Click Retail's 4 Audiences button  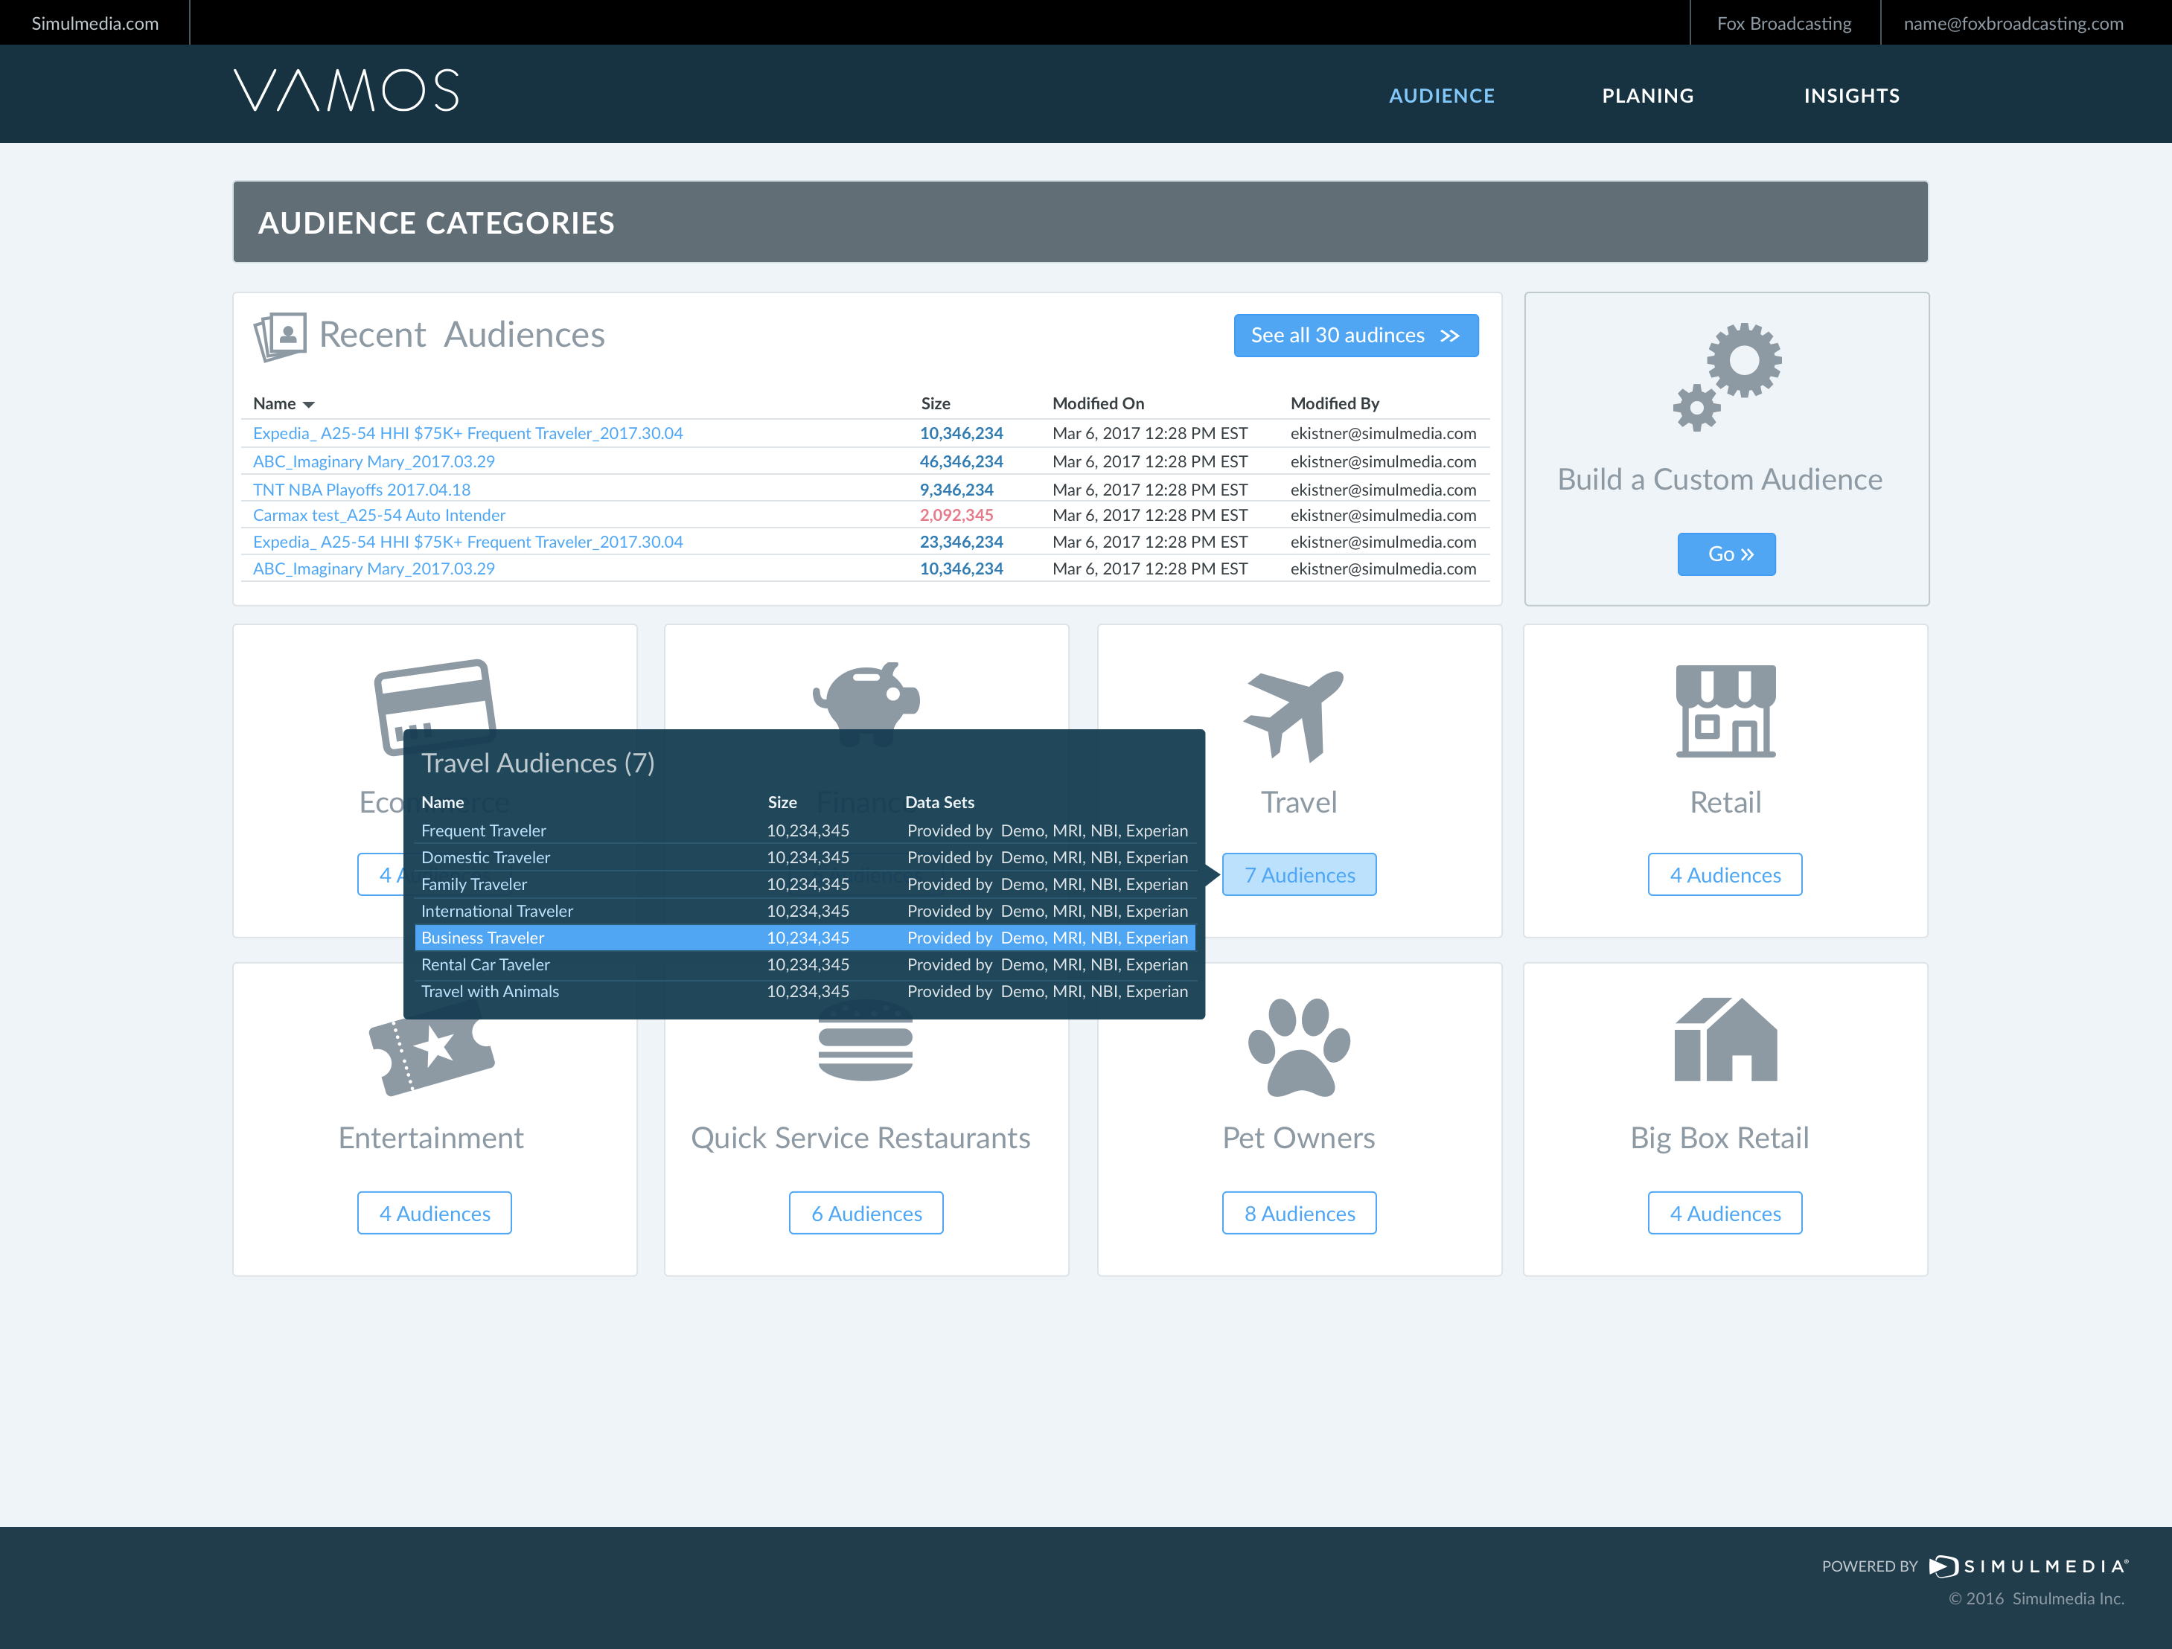pos(1724,874)
